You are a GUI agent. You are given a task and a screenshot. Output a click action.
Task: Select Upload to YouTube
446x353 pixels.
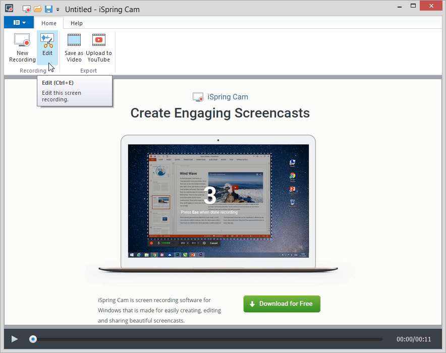tap(99, 48)
